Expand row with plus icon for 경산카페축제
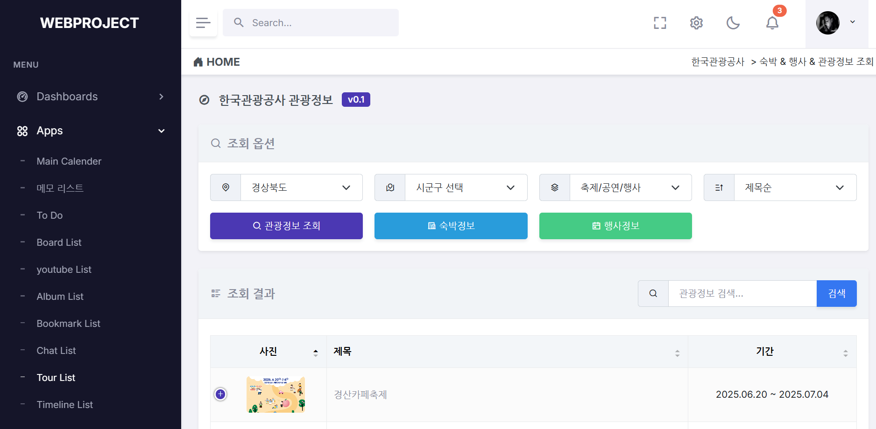 tap(220, 394)
